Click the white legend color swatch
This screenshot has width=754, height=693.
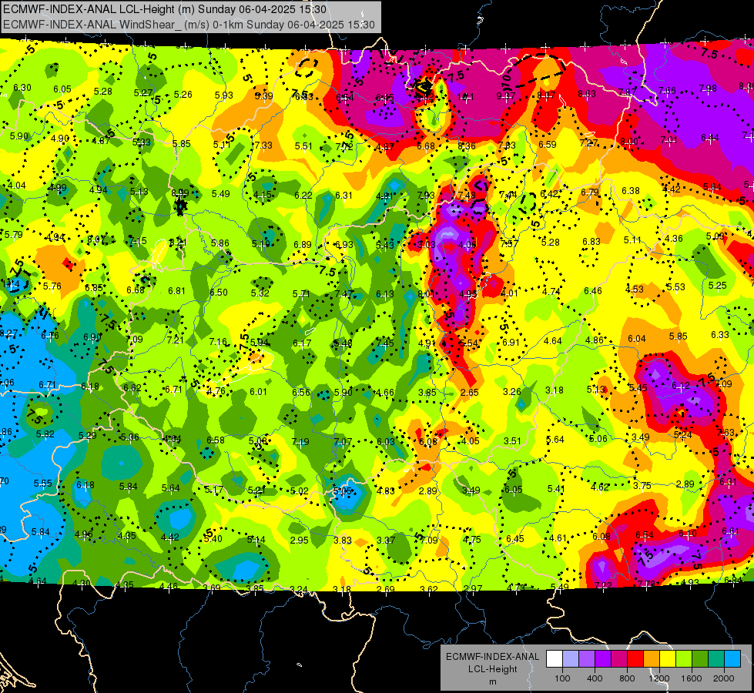(555, 659)
